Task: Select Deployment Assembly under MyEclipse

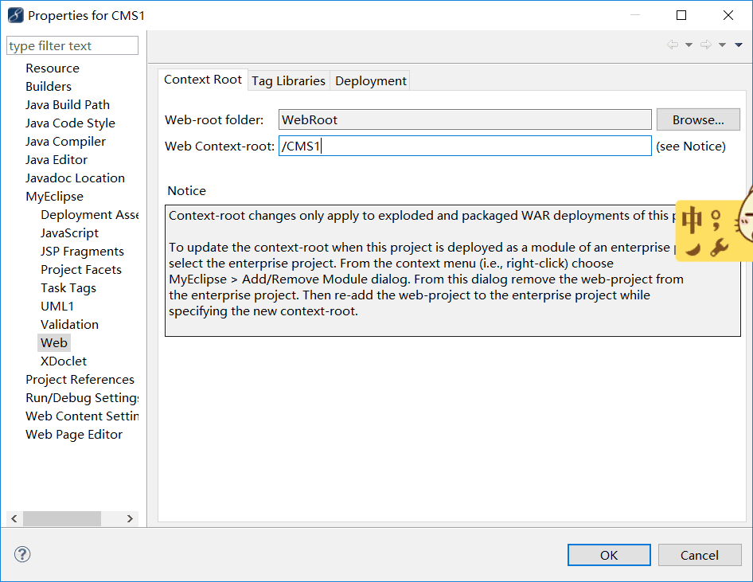Action: 89,214
